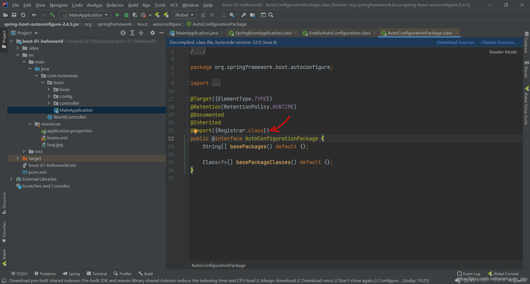Open file with toolbar Open icon
Screen dimensions: 530x284
(x=5, y=15)
